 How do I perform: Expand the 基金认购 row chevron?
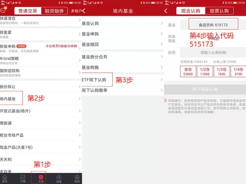(x=161, y=23)
